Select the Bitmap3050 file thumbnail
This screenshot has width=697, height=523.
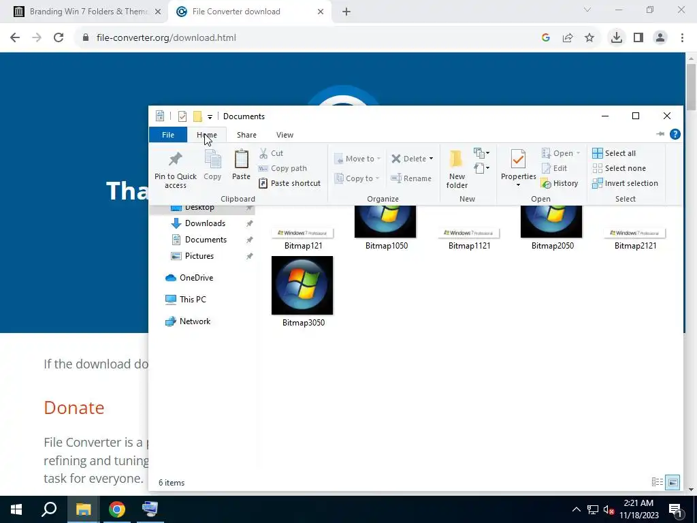[302, 285]
